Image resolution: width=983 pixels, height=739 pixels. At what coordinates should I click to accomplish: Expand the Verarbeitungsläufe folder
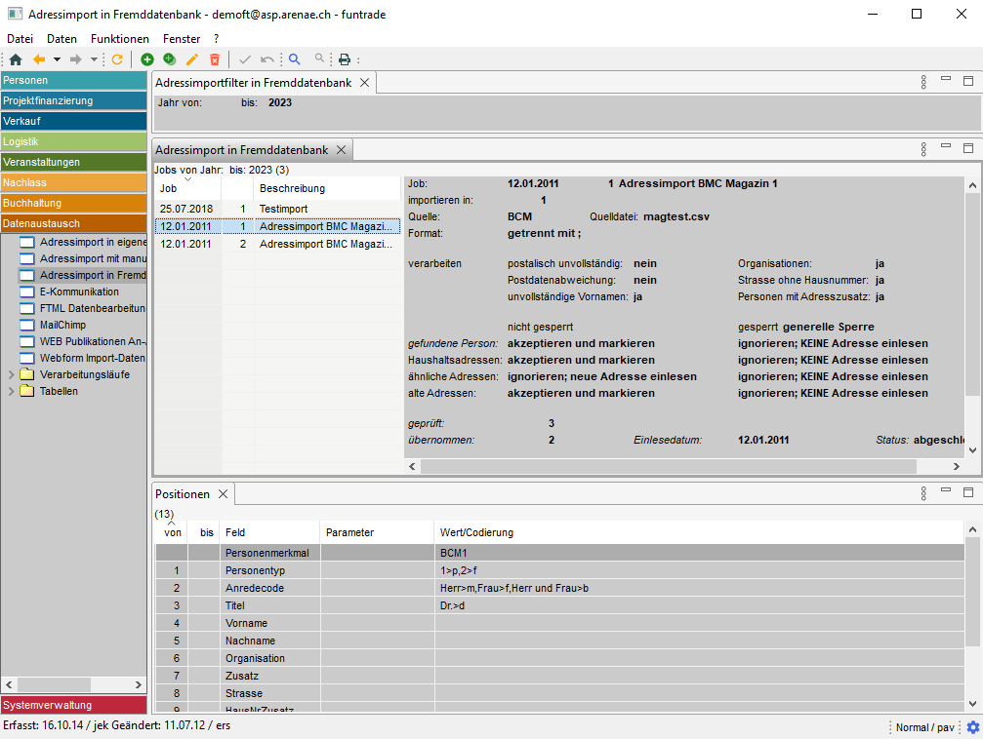tap(12, 374)
